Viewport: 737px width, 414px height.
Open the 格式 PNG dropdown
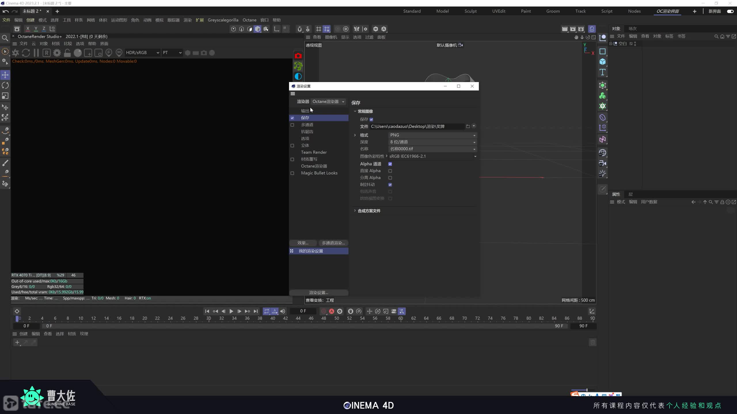(432, 135)
